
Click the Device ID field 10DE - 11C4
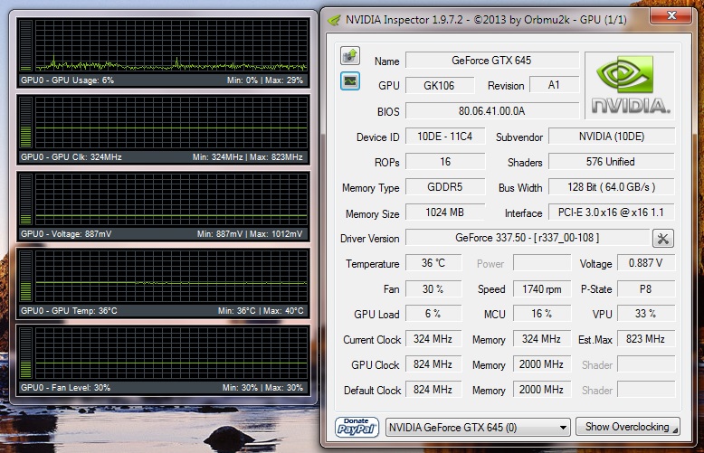pyautogui.click(x=445, y=137)
